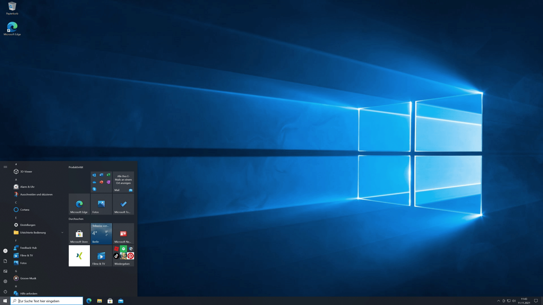Click the Windows Start button
This screenshot has width=543, height=305.
(5, 301)
